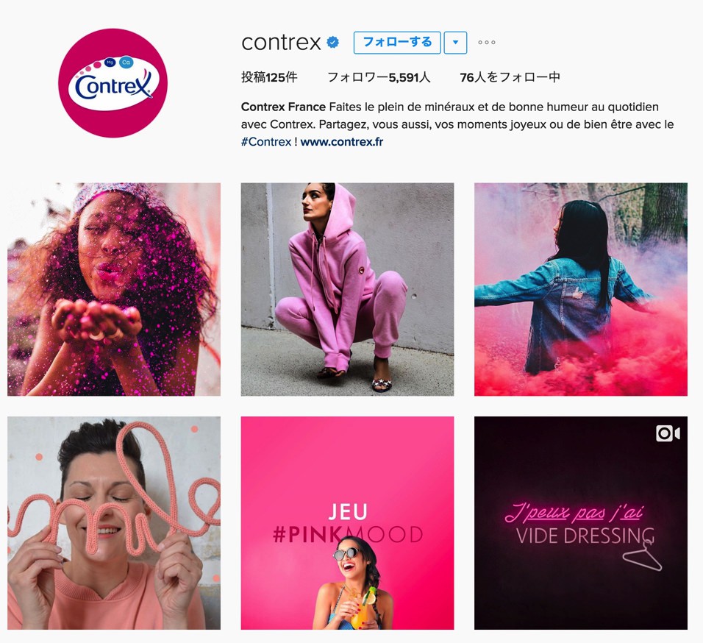Expand the suggested accounts dropdown arrow
The height and width of the screenshot is (643, 703).
tap(455, 43)
